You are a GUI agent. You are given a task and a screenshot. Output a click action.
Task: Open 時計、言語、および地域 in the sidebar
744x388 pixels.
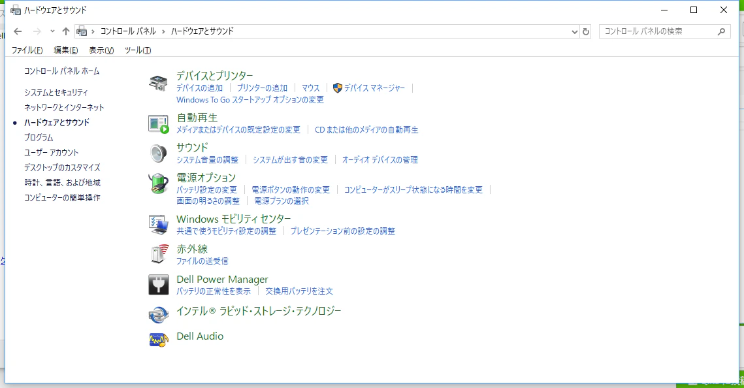62,183
